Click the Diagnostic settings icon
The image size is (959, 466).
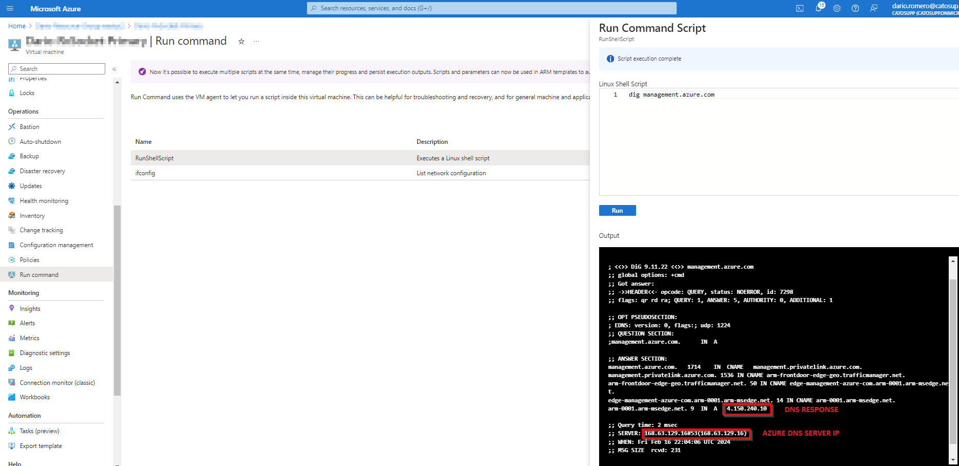(12, 353)
